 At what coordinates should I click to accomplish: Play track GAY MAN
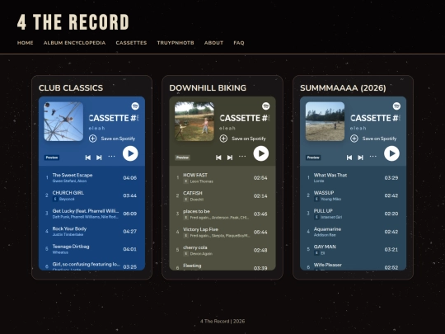pos(353,250)
